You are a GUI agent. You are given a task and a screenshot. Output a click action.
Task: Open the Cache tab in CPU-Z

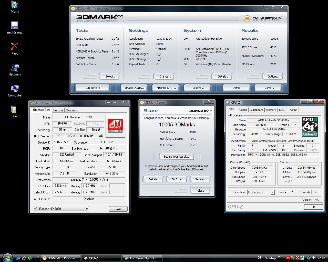coord(243,110)
